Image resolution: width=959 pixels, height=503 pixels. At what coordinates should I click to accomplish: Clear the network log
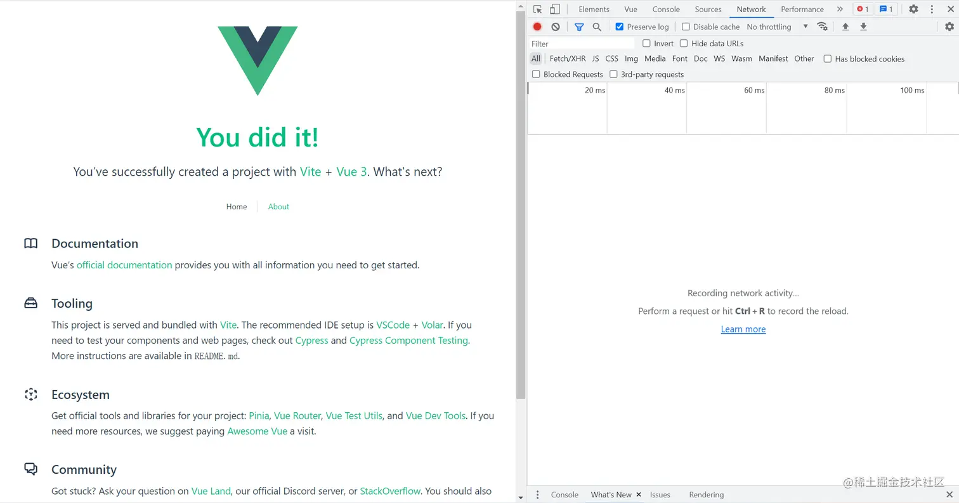[556, 27]
